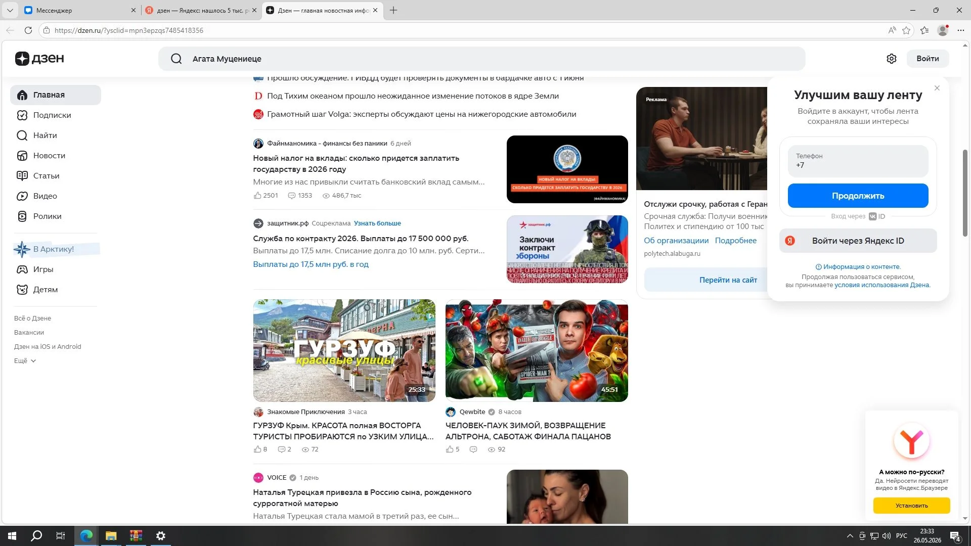Expand the "Ещё" footer links

point(25,361)
